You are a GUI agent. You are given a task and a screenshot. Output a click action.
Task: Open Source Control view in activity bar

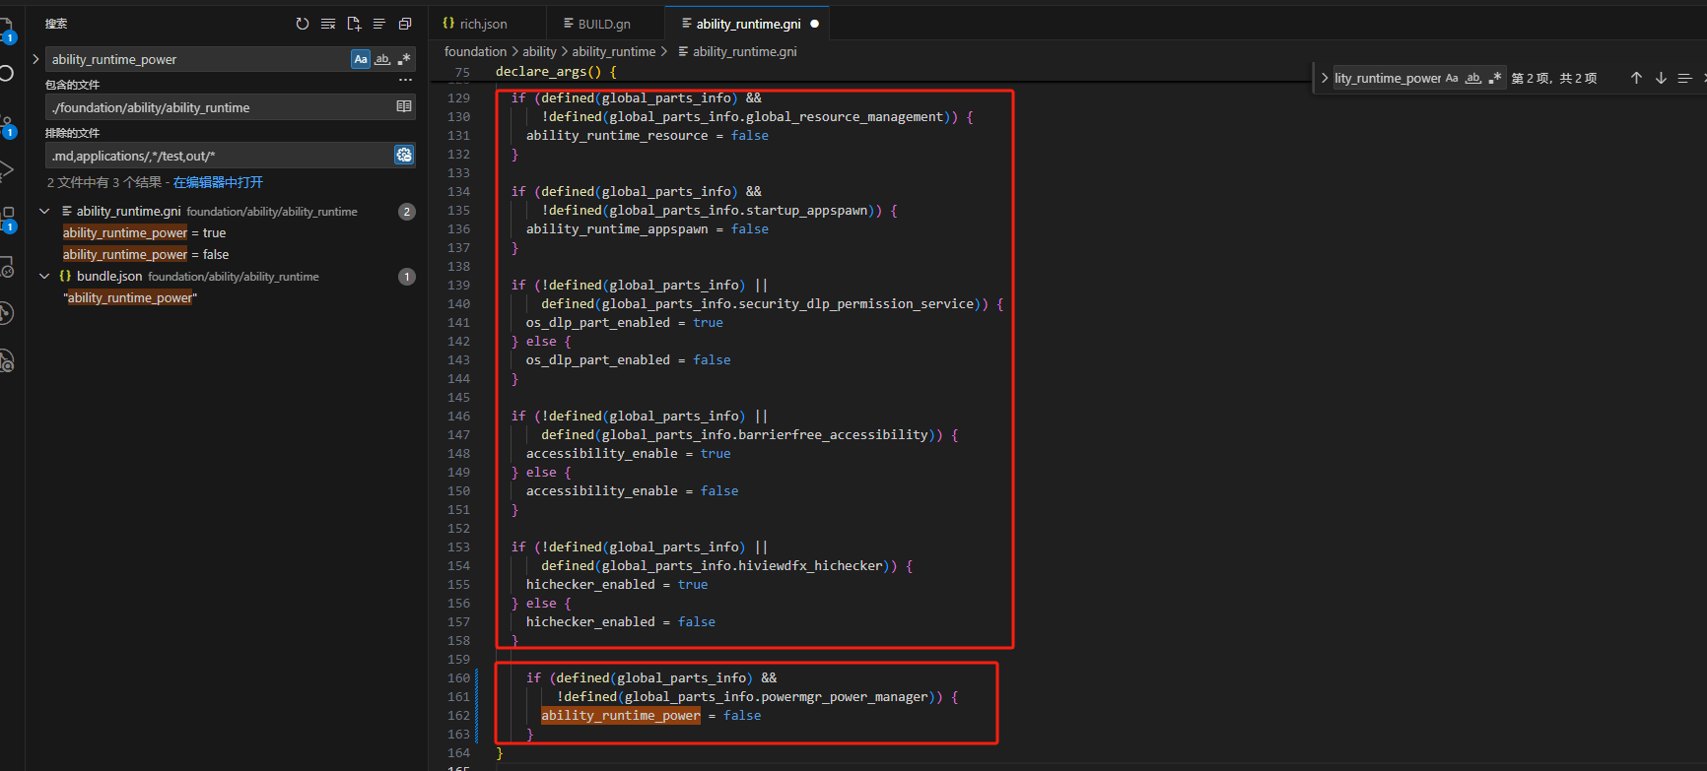click(7, 125)
